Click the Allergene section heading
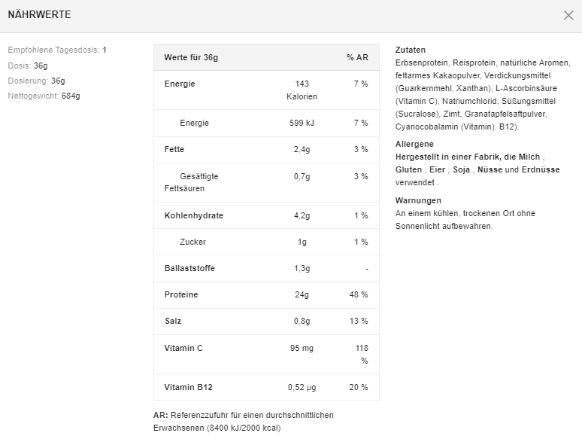 pos(414,144)
